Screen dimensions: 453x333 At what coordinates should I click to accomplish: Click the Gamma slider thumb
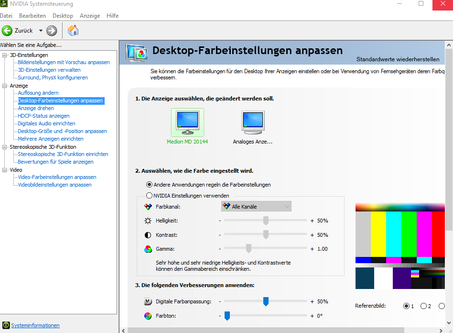[248, 248]
